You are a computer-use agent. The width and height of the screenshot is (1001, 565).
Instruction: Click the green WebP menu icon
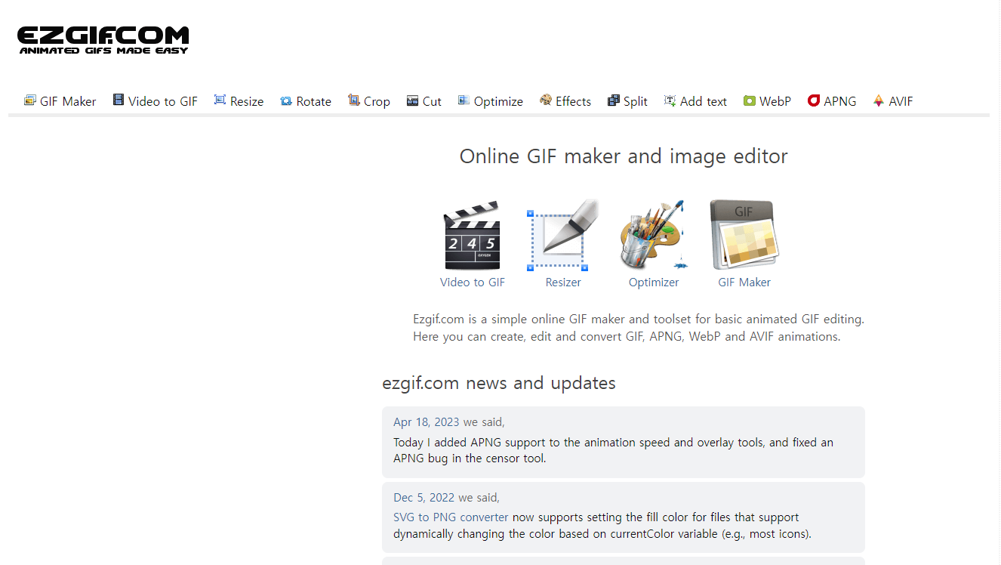(750, 100)
